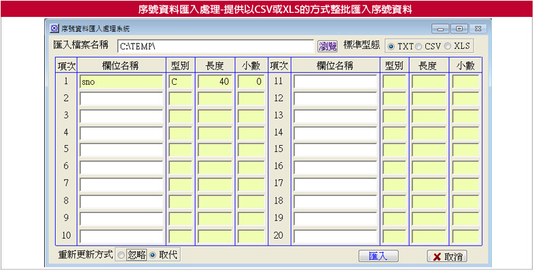Click the row 11 field name box

[335, 81]
